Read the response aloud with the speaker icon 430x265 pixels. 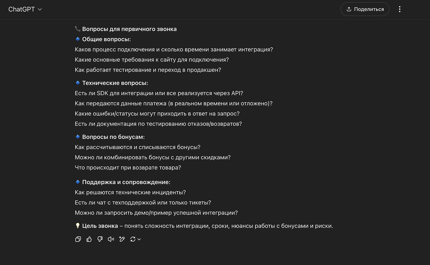click(111, 239)
